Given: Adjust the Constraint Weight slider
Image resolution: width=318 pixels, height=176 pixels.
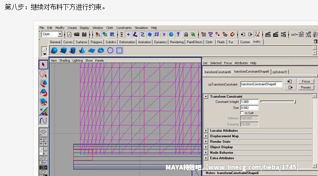Looking at the screenshot, I should (x=278, y=101).
